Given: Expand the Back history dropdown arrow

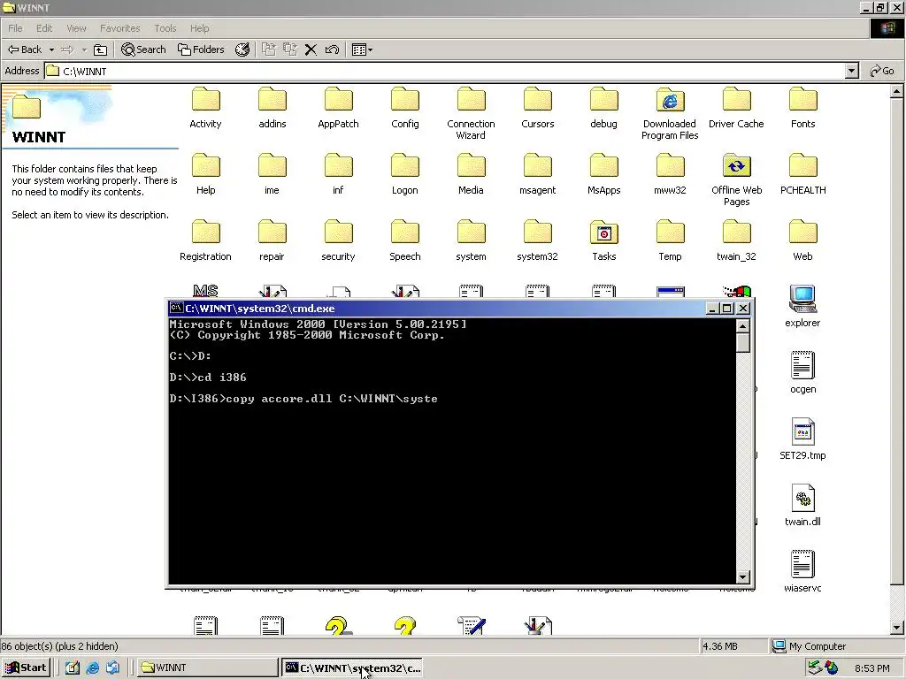Looking at the screenshot, I should point(51,50).
